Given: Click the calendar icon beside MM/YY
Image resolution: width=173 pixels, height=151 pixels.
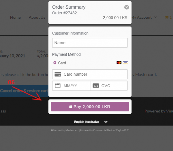Looking at the screenshot, I should coord(58,85).
